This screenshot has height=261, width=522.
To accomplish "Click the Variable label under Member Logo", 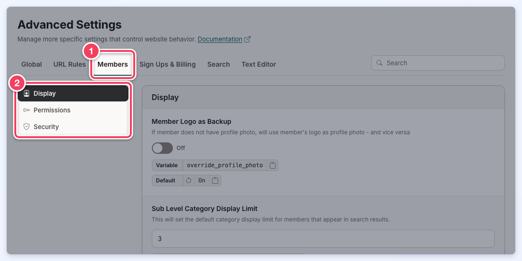I will (x=168, y=165).
